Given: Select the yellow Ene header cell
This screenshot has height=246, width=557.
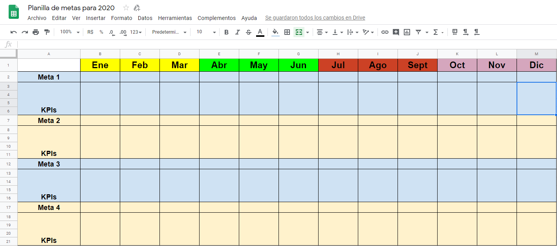Looking at the screenshot, I should (x=100, y=65).
